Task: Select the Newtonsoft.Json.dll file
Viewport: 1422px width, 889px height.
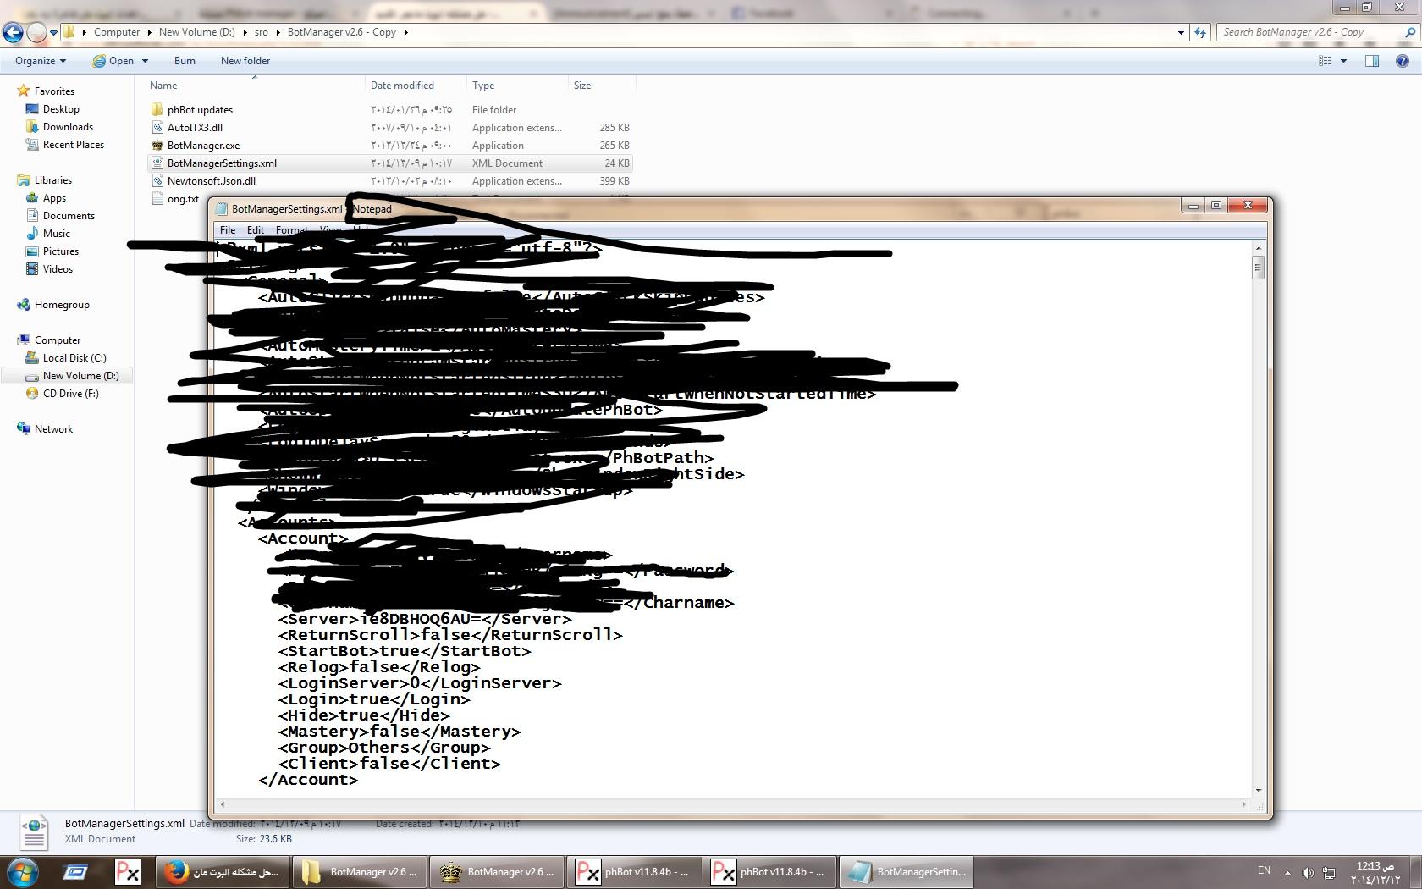Action: coord(211,181)
